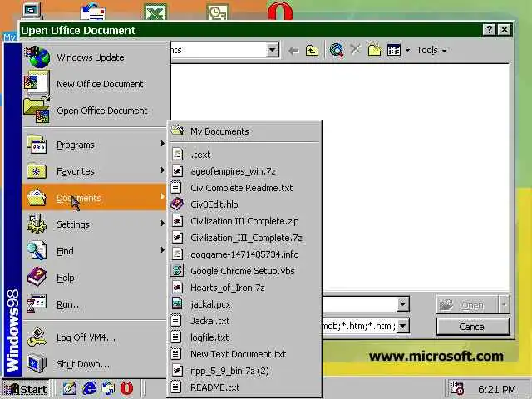Image resolution: width=532 pixels, height=399 pixels.
Task: Click the pencil icon in quick launch
Action: (70, 388)
